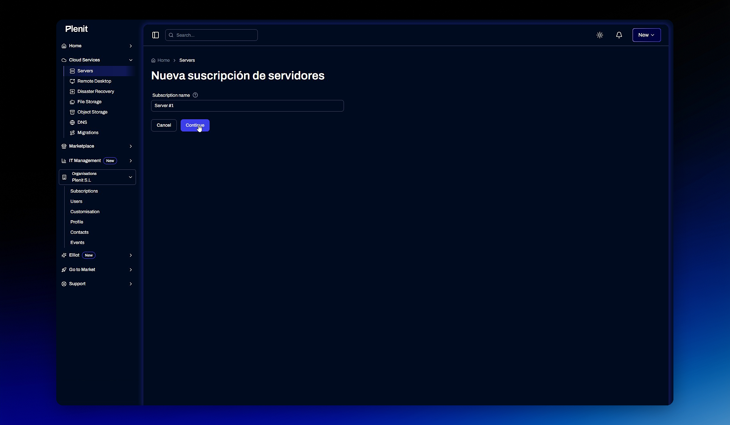Open the New dropdown button
This screenshot has width=730, height=425.
(x=646, y=35)
